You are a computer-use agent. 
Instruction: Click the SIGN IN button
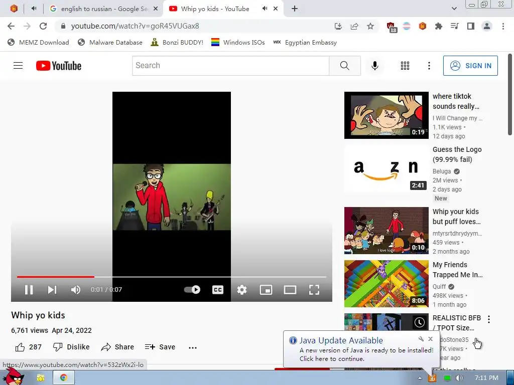pyautogui.click(x=470, y=66)
